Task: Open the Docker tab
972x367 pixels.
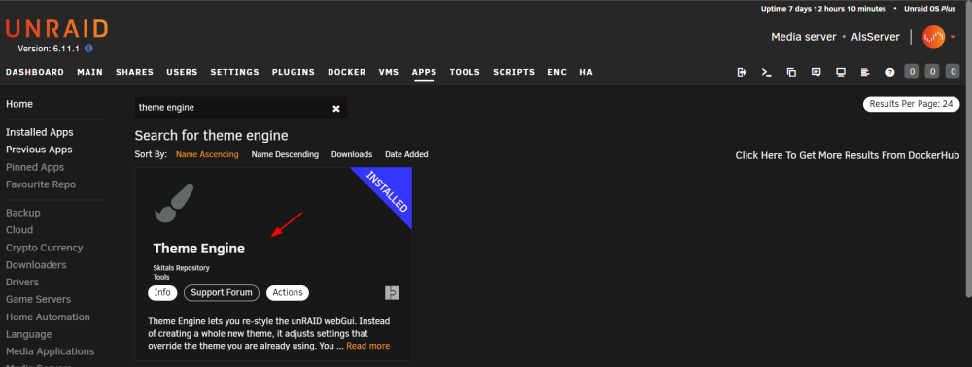Action: click(347, 72)
